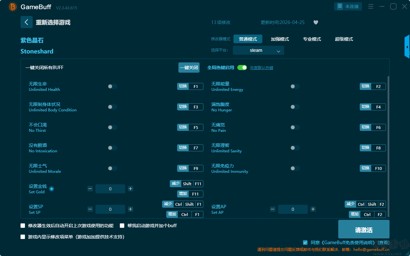
Task: Open the (查看) disclaimer link
Action: click(x=383, y=243)
